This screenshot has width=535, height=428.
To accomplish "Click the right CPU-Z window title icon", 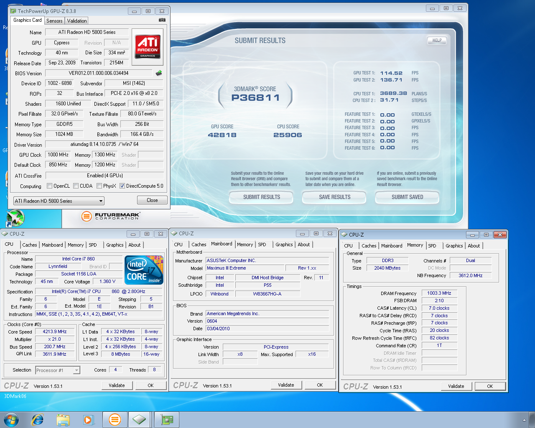I will pos(344,234).
